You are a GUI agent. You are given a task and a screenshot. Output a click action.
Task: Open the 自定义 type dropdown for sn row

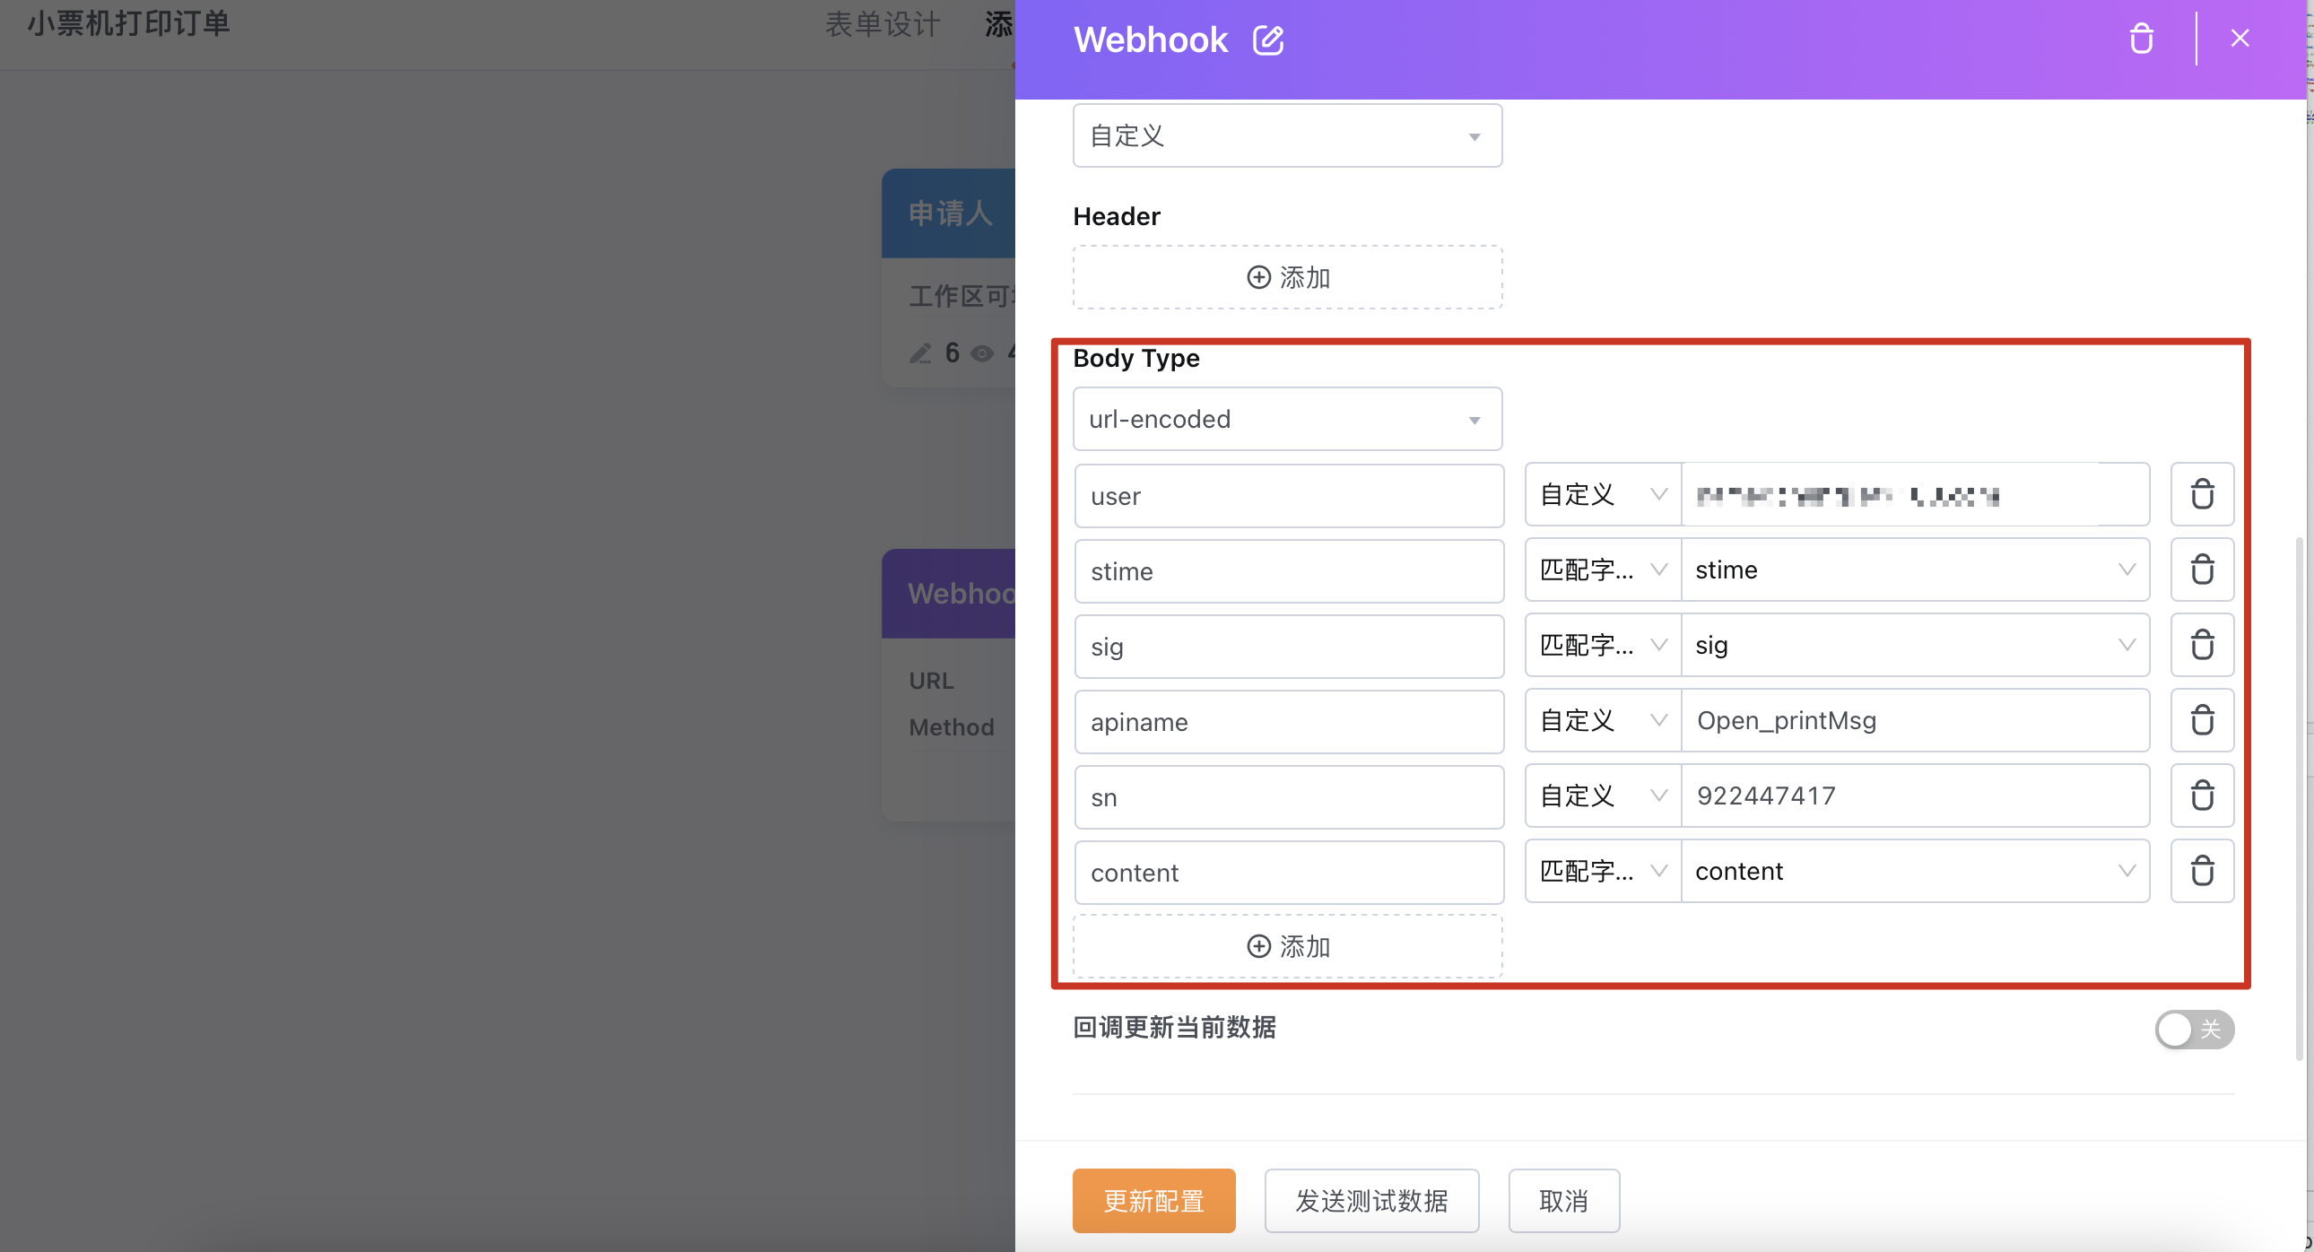tap(1604, 796)
